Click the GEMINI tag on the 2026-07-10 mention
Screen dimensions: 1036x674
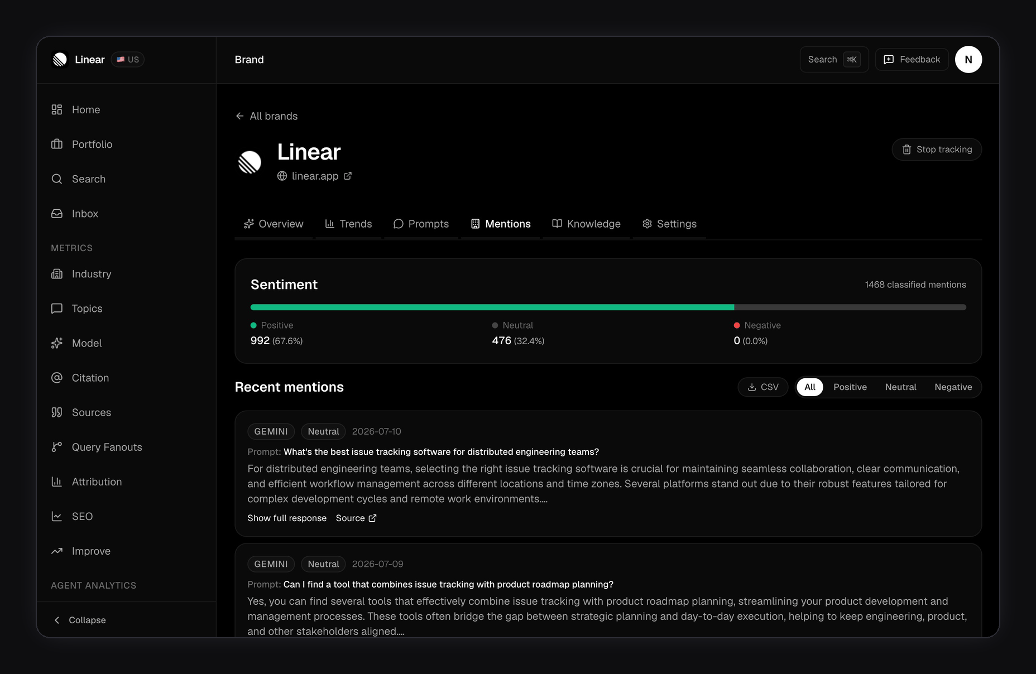271,431
